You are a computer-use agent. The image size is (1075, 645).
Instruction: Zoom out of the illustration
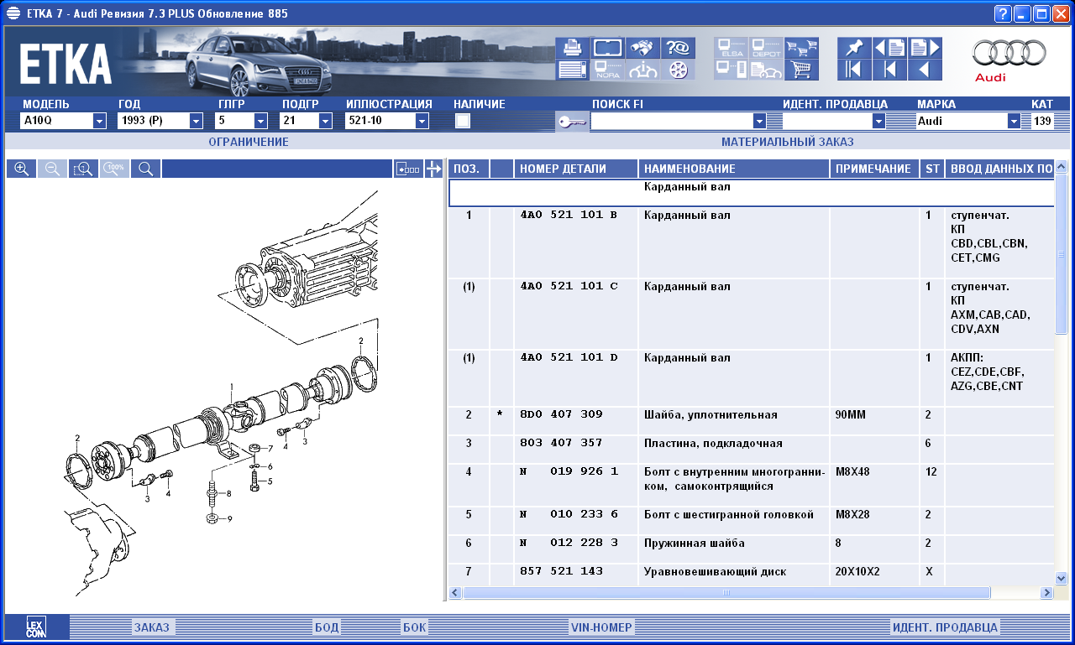click(52, 169)
